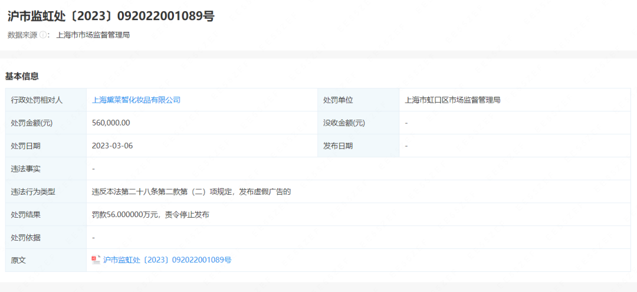This screenshot has width=637, height=292.
Task: Click the 处罚单位 label cell
Action: click(x=359, y=100)
